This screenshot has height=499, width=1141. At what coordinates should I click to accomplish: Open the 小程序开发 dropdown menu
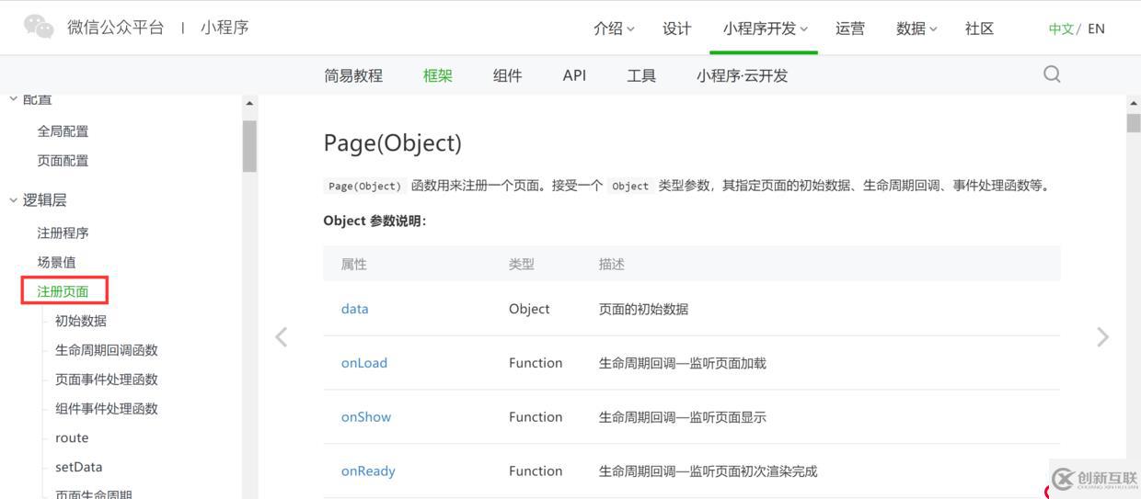pos(765,28)
